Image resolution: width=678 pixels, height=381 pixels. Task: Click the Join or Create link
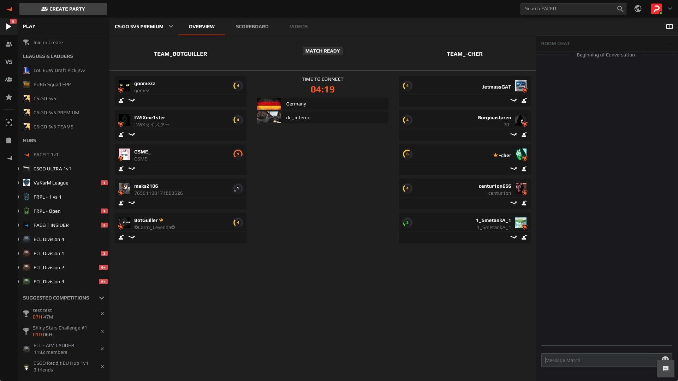pos(48,42)
